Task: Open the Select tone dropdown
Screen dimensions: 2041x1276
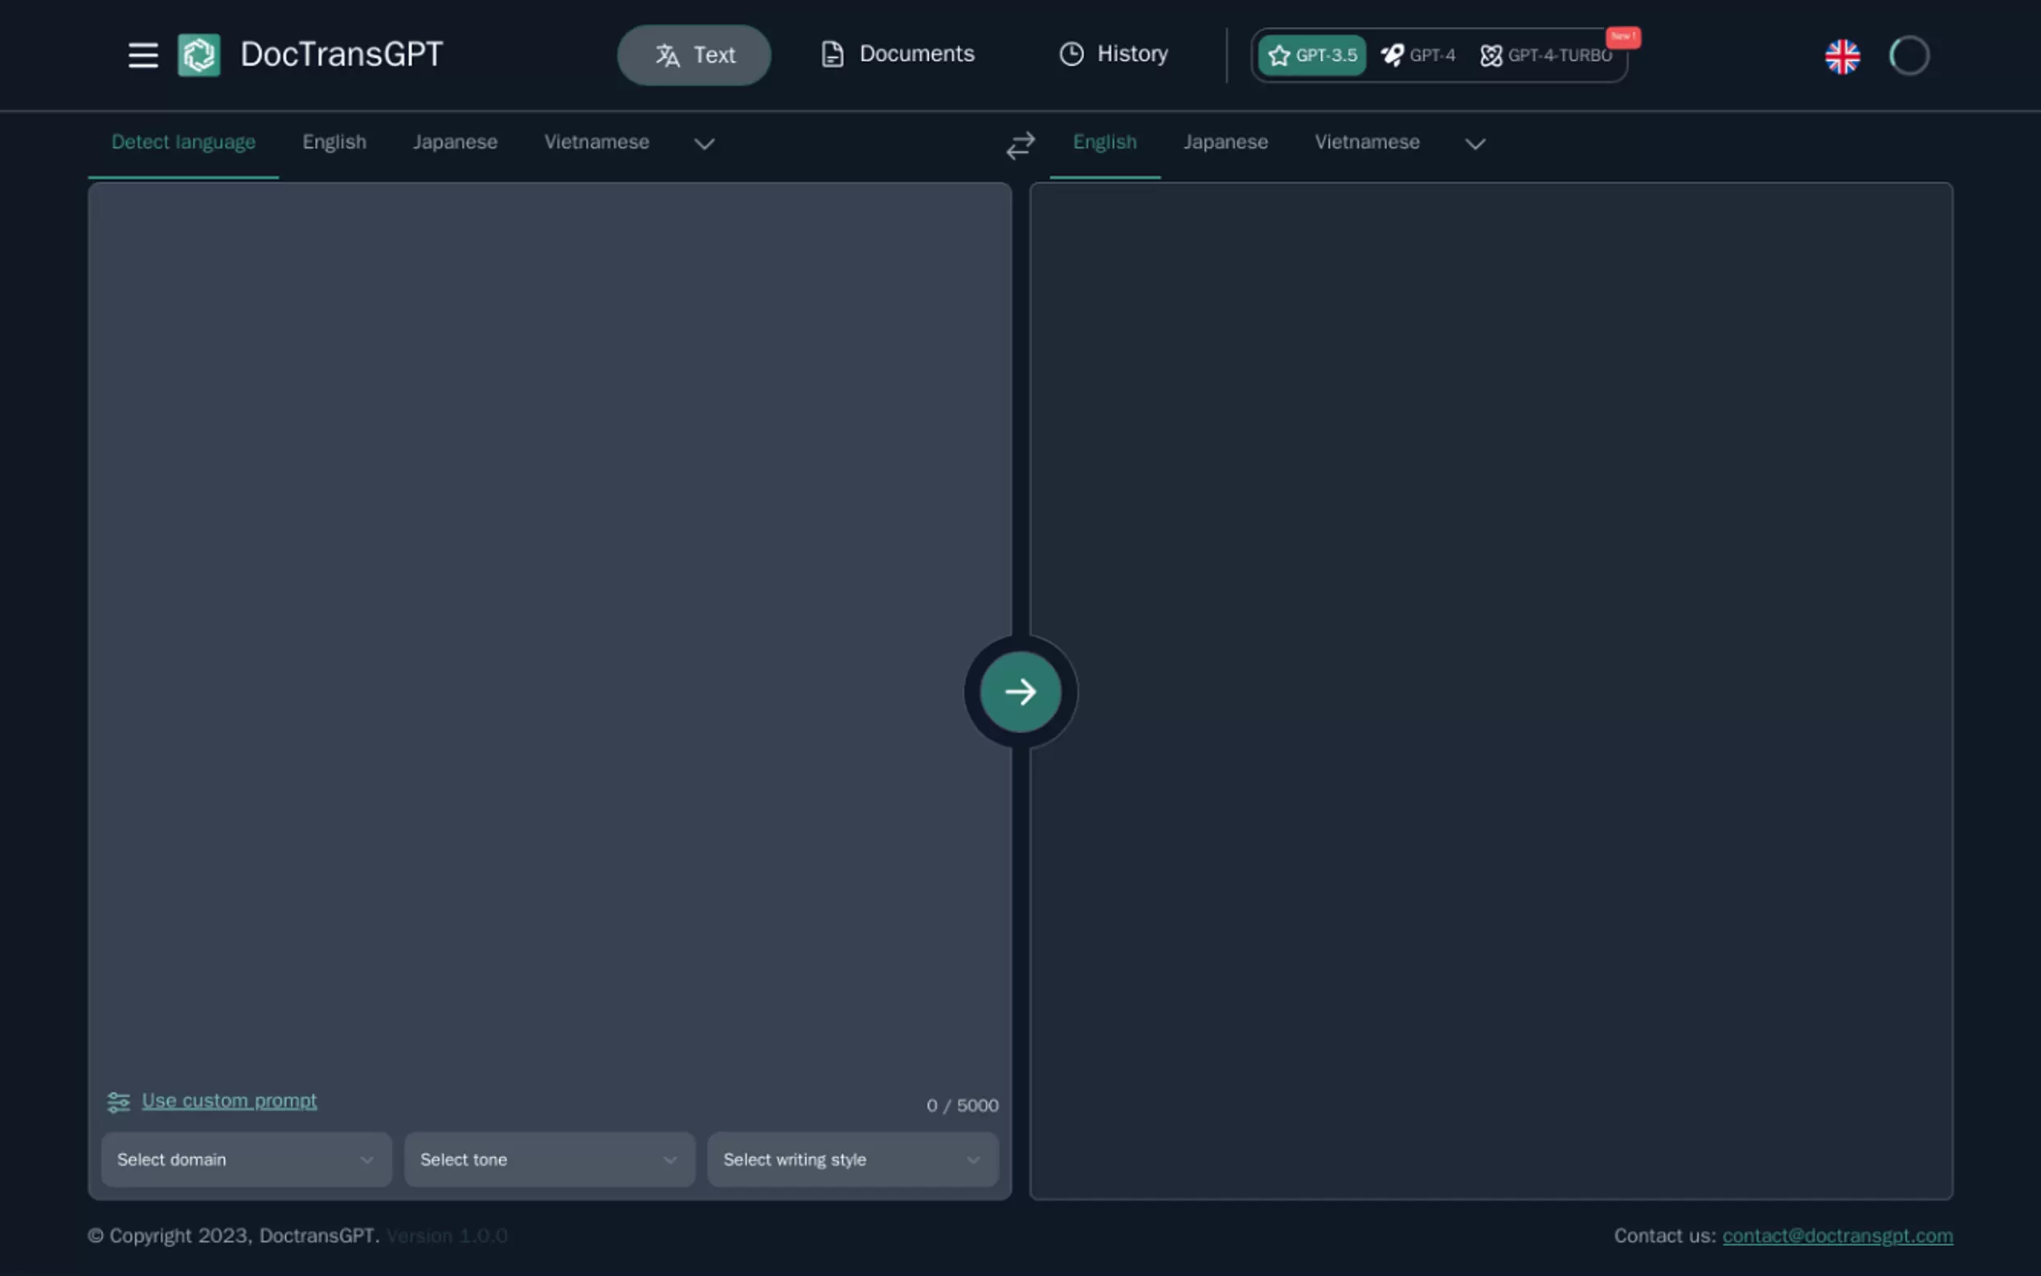Action: [550, 1159]
